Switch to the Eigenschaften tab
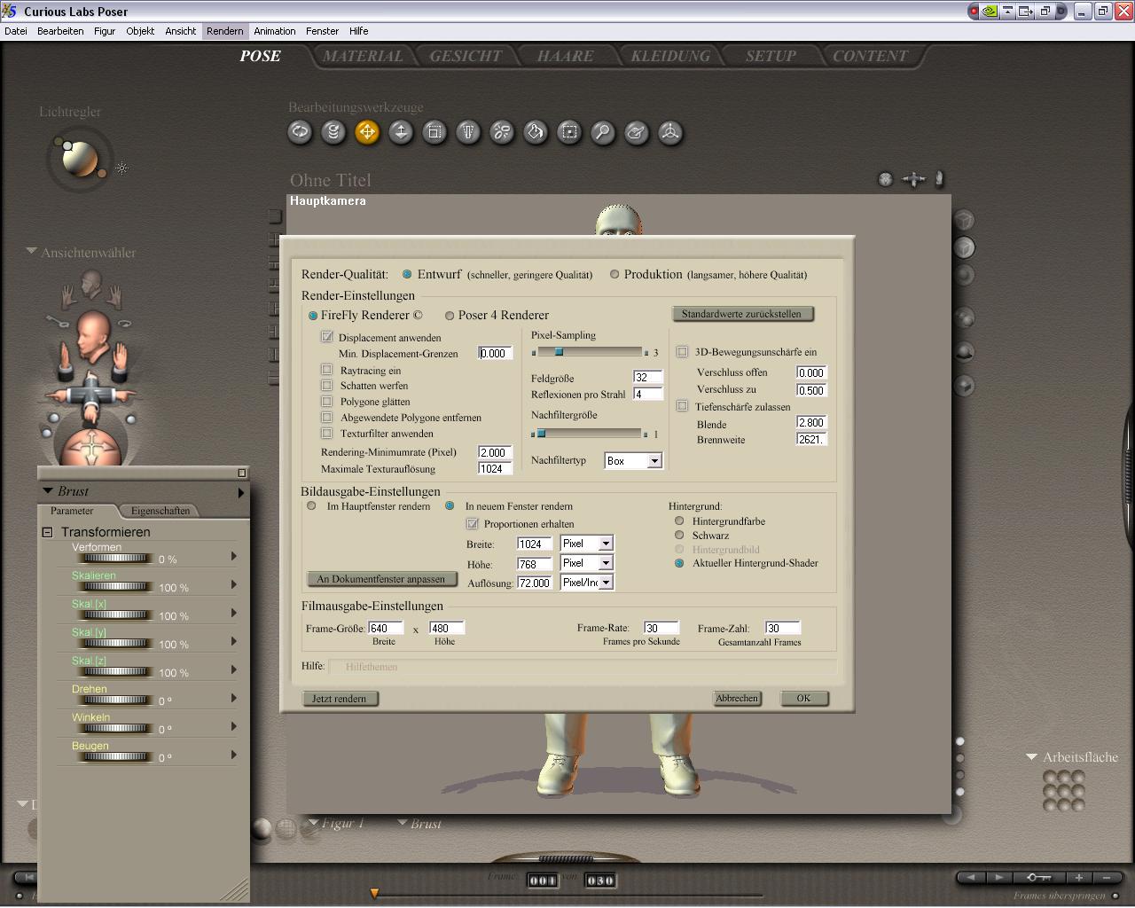Viewport: 1135px width, 908px height. tap(160, 511)
